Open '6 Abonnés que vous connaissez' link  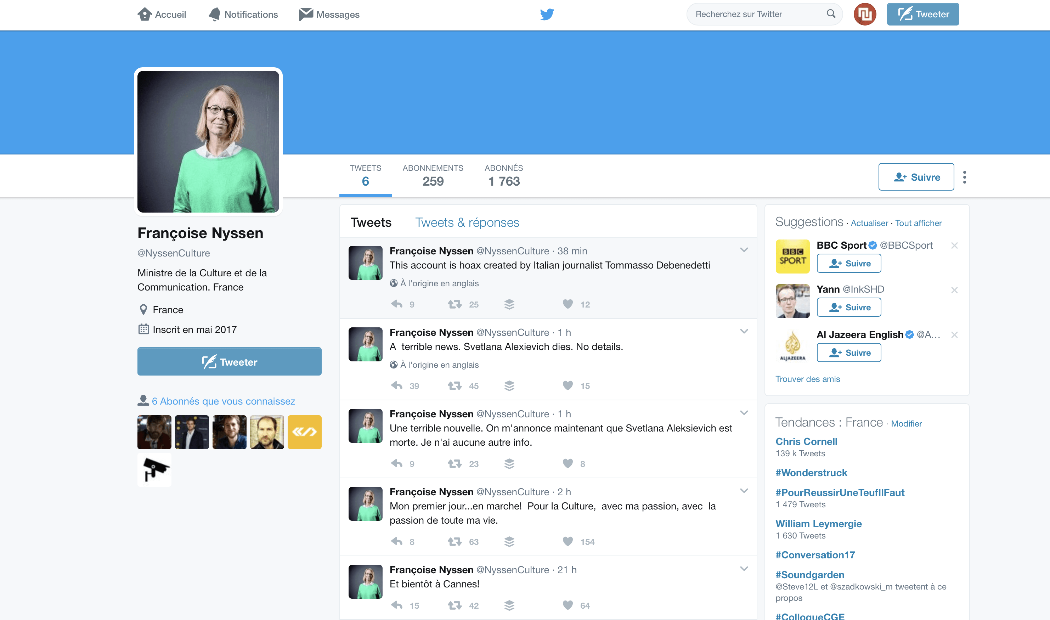point(223,401)
